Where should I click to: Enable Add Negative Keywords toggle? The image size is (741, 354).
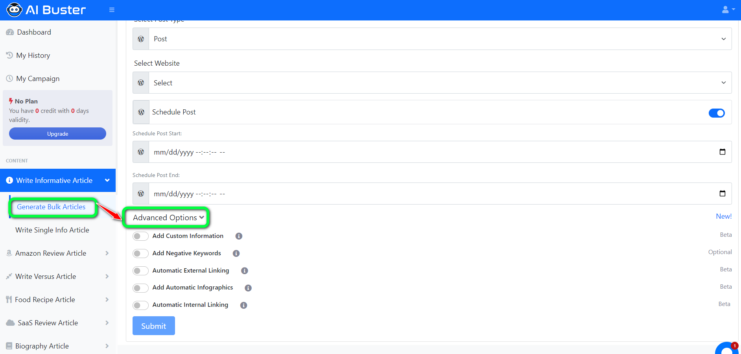pyautogui.click(x=140, y=253)
